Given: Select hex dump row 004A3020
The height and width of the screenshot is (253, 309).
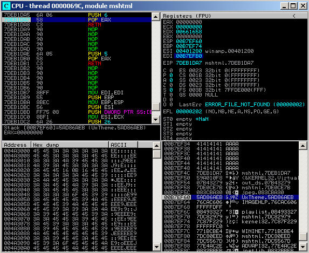Looking at the screenshot, I should pyautogui.click(x=78, y=170).
